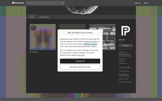Click the Phyine artist name
162x101 pixels.
(122, 40)
